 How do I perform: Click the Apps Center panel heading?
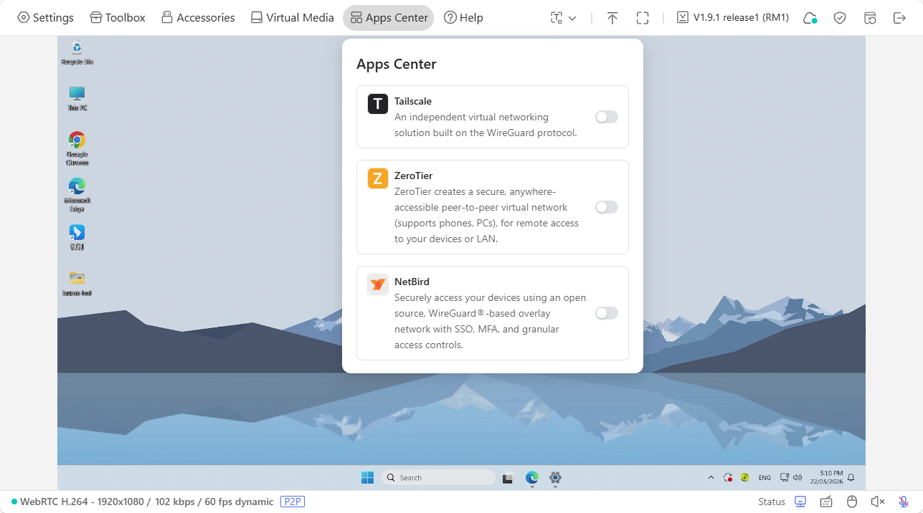pyautogui.click(x=397, y=64)
